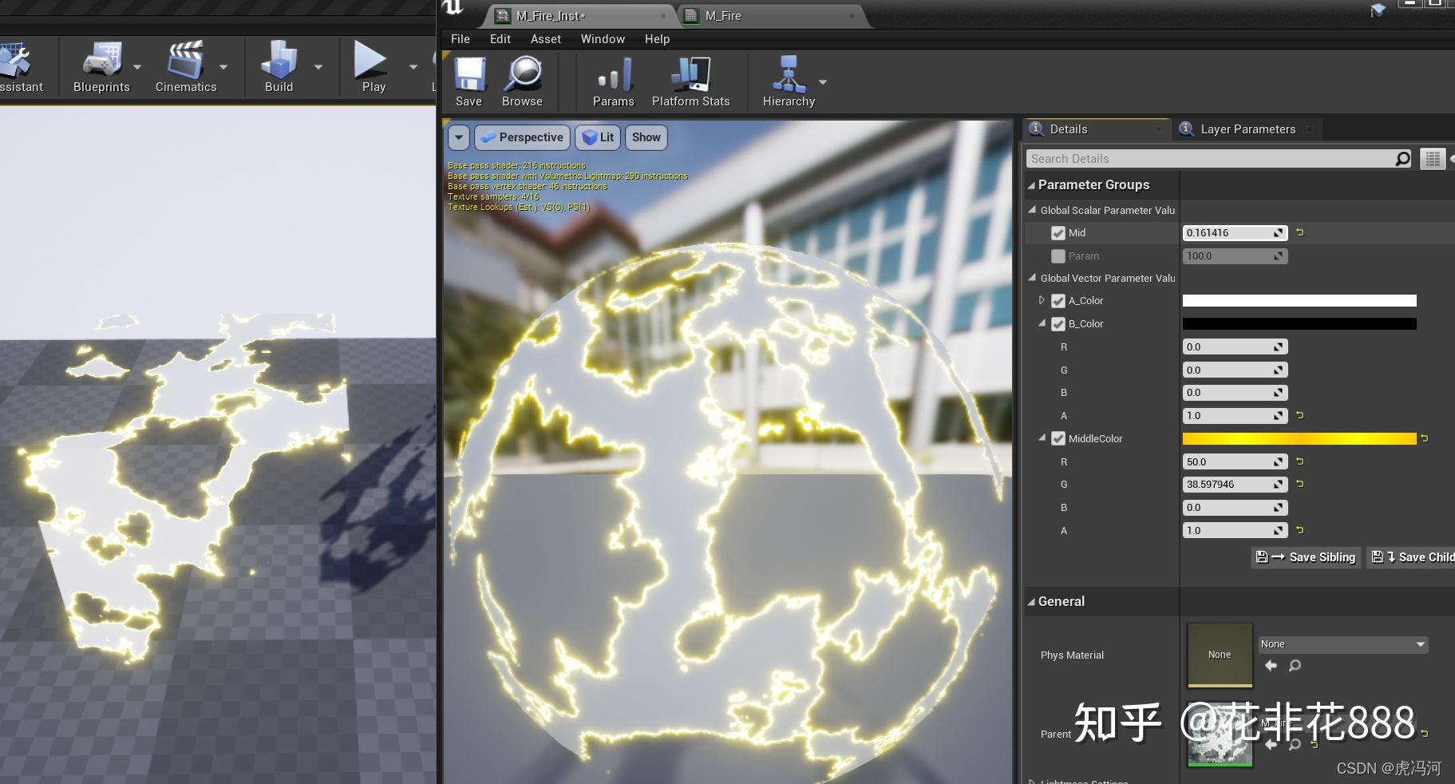
Task: Click the Save Sibling button
Action: tap(1304, 557)
